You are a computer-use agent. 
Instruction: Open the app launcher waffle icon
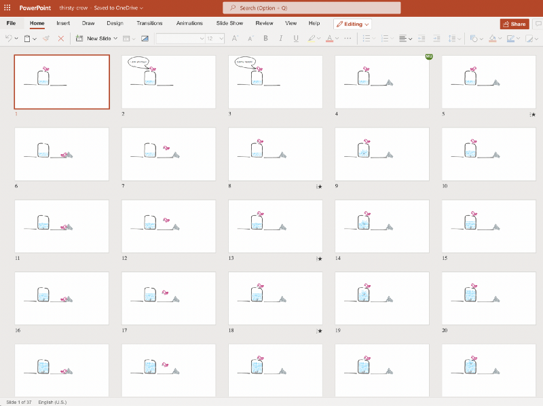(x=7, y=7)
